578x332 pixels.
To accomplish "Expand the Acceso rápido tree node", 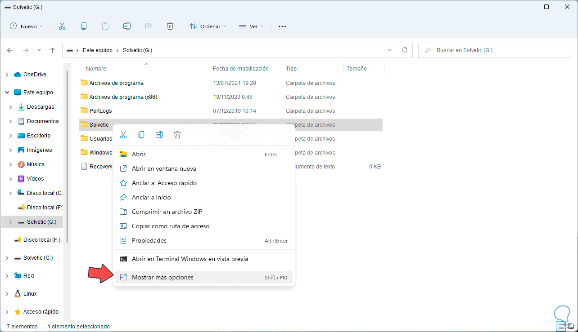I will [x=7, y=312].
